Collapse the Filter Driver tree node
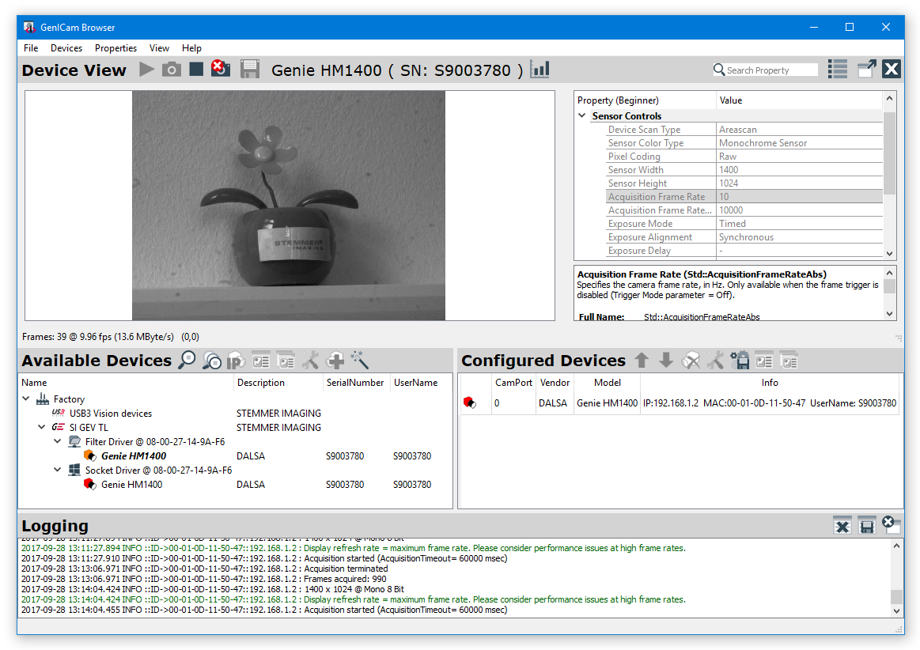Screen dimensions: 920x650 click(57, 442)
